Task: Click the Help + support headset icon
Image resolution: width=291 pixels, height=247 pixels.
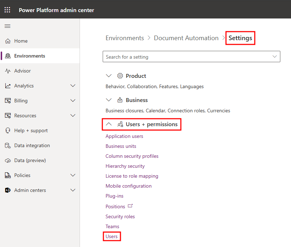Action: (8, 131)
